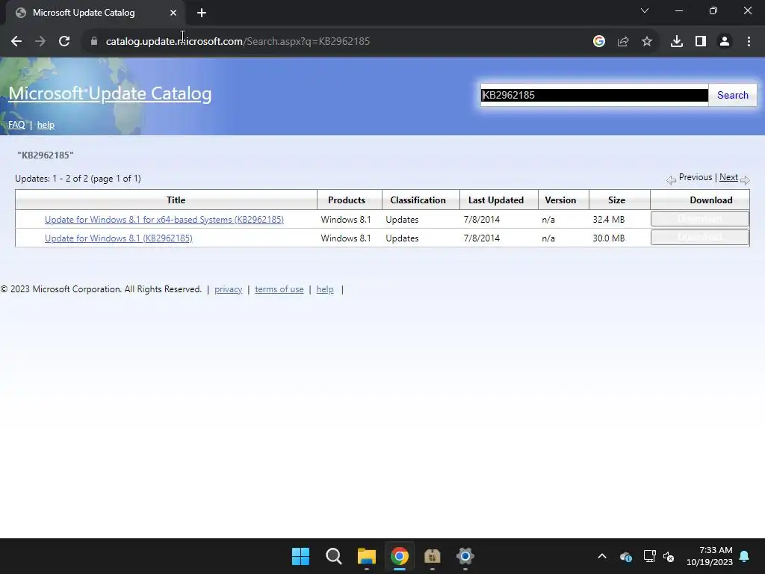The image size is (765, 574).
Task: Open the package app in taskbar
Action: [433, 556]
